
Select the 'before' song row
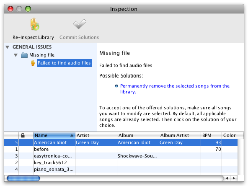[121, 149]
